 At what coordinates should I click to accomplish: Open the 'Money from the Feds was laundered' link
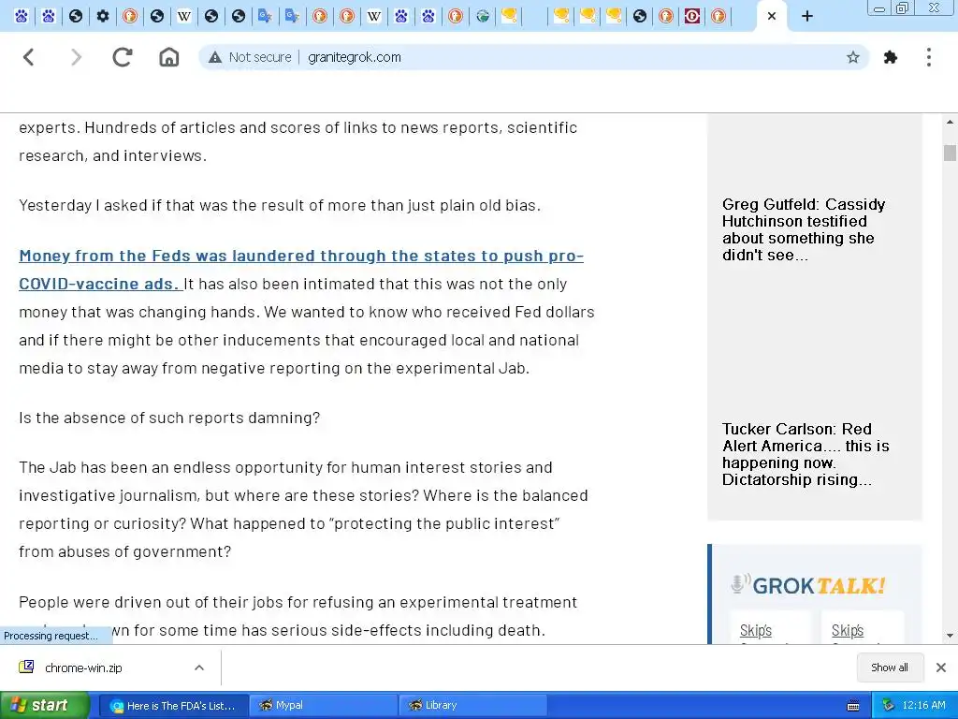301,270
